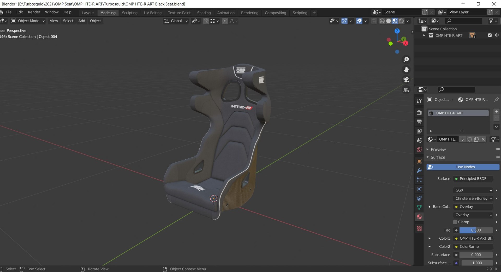Screen dimensions: 501x272
Task: Open the Output properties tab
Action: coord(419,122)
